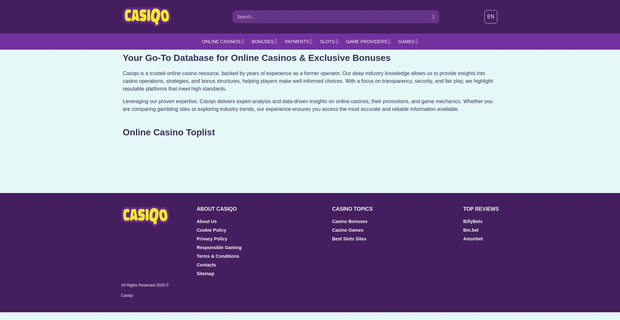Viewport: 620px width, 320px height.
Task: Open the About Us footer link
Action: click(x=207, y=221)
